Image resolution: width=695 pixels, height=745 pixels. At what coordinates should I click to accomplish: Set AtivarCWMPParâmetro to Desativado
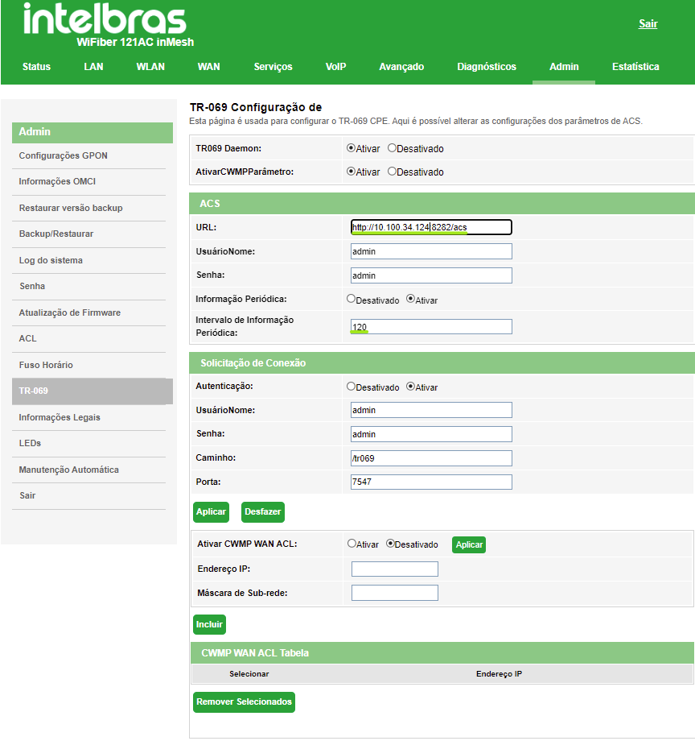pos(392,171)
